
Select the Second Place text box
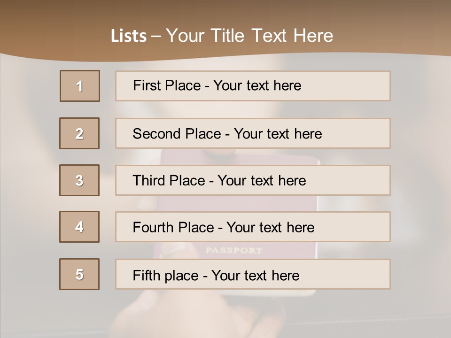253,133
